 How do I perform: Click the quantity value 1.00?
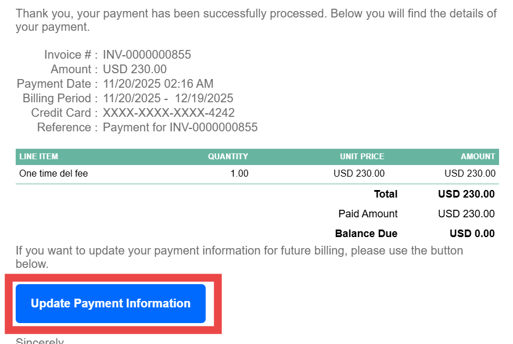coord(239,173)
